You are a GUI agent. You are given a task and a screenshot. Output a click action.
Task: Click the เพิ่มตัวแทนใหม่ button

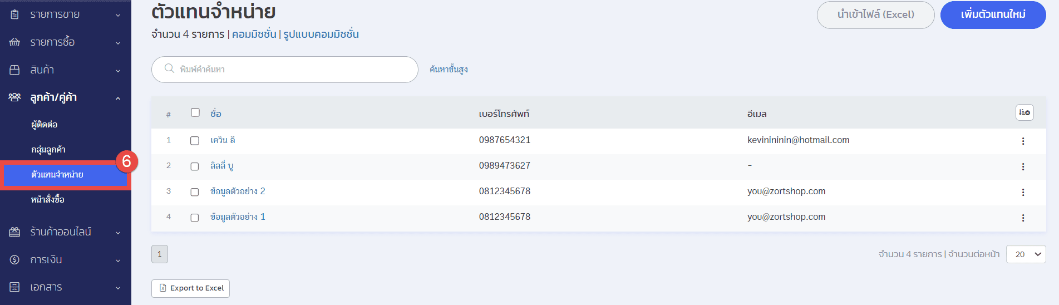point(993,14)
